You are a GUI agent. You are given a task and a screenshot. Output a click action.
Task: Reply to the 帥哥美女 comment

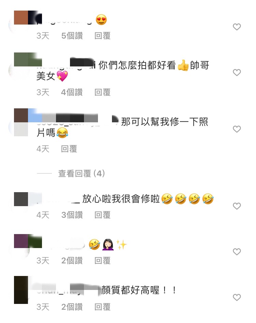[102, 92]
